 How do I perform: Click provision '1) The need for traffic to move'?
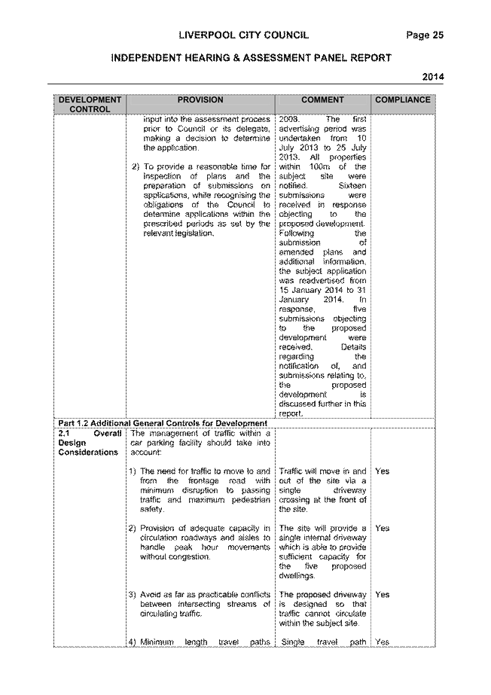[200, 490]
